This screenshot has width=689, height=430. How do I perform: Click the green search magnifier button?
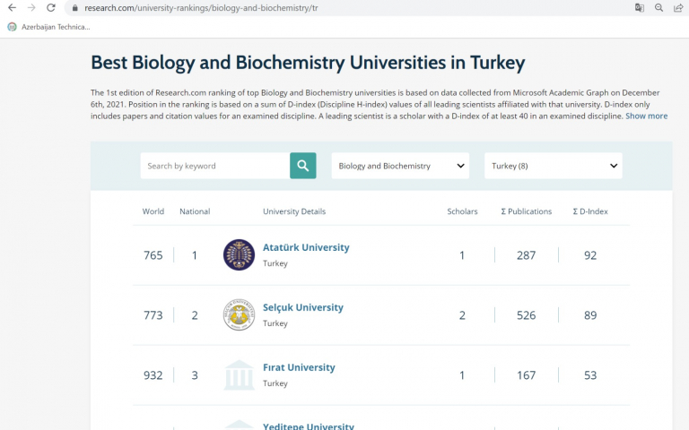(x=302, y=166)
